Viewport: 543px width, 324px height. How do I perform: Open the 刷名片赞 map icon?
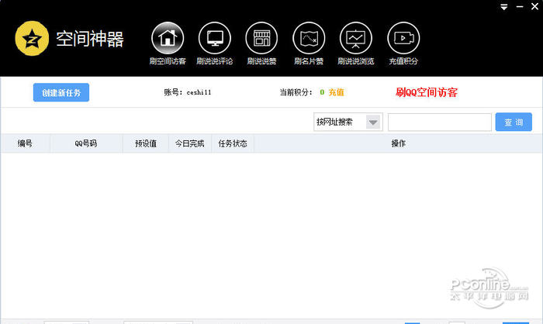point(309,38)
